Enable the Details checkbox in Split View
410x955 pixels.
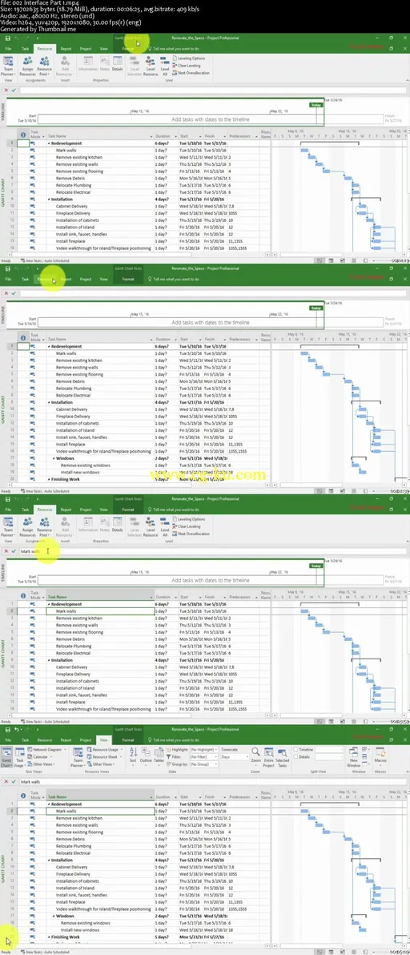295,756
